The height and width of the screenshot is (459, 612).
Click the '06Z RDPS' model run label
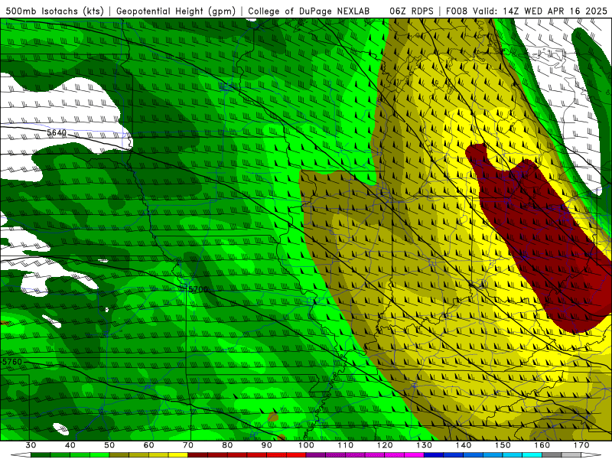point(412,11)
